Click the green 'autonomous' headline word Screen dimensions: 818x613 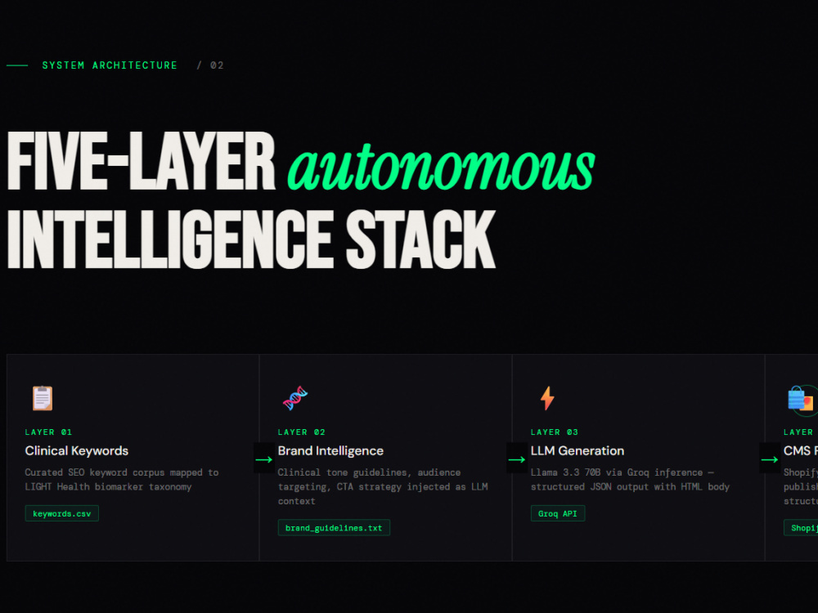point(442,168)
